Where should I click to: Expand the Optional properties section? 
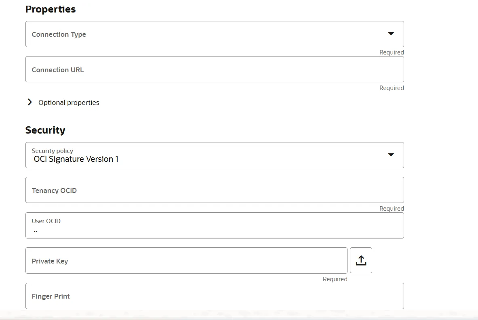pos(63,102)
